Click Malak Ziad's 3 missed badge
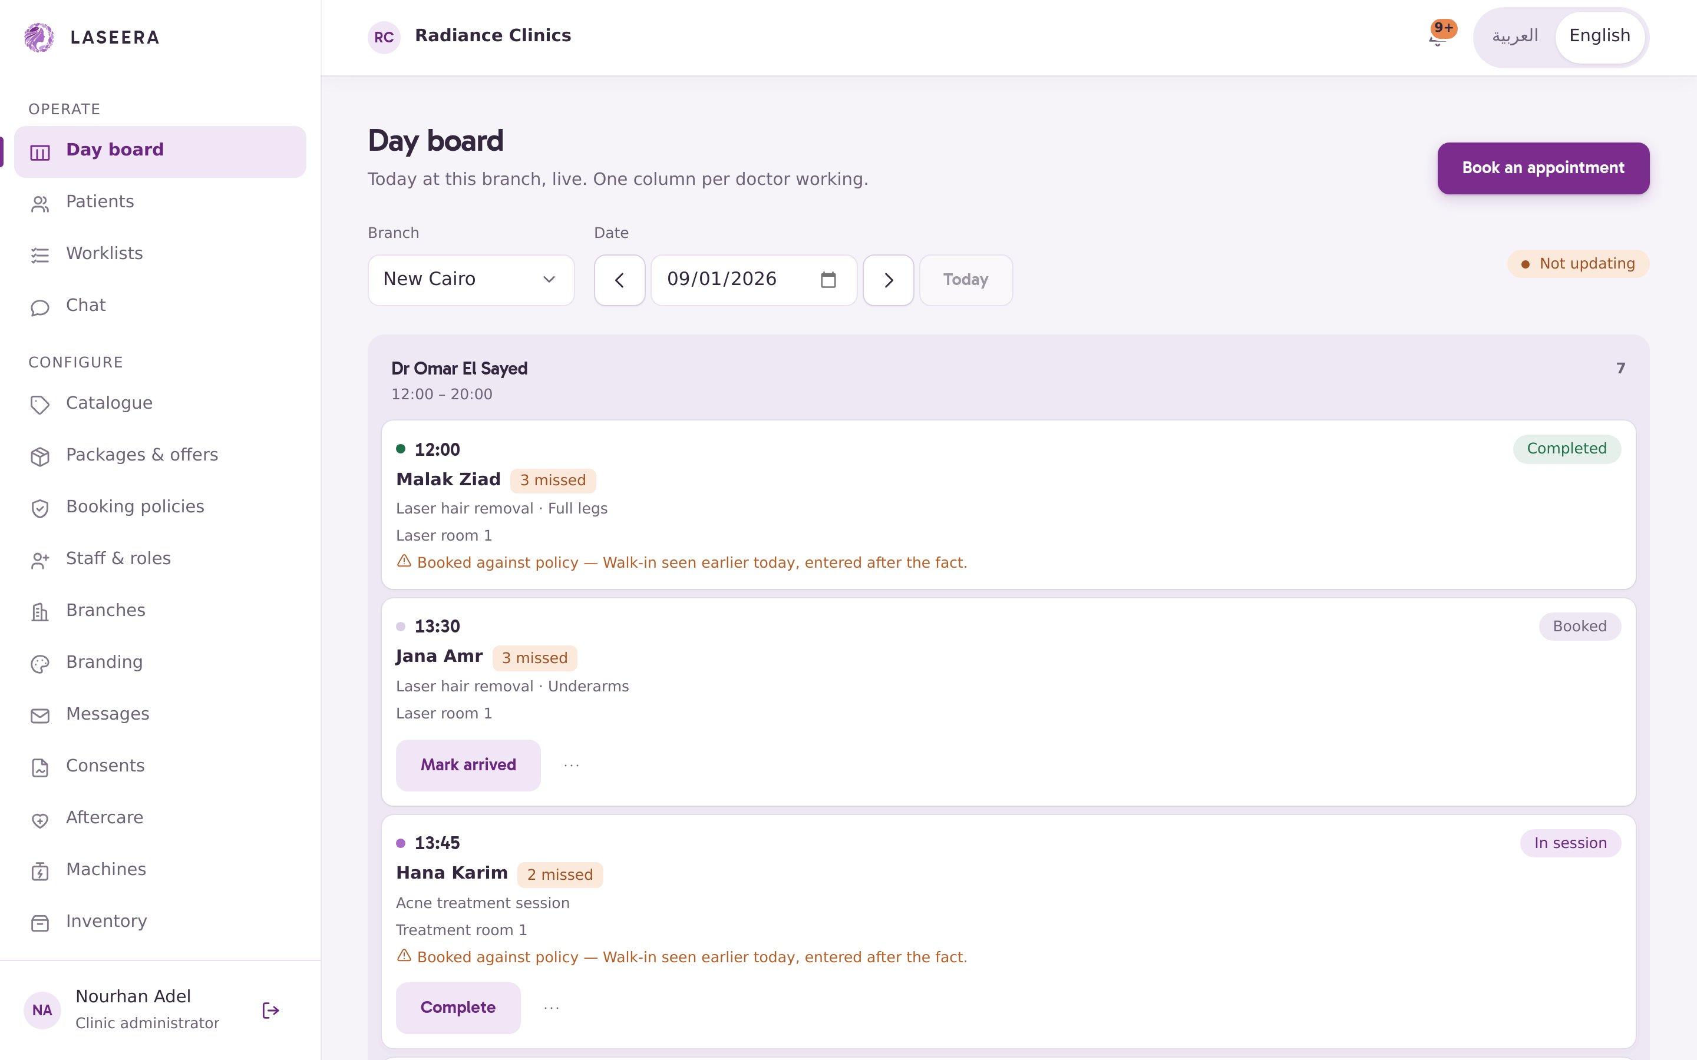Viewport: 1697px width, 1060px height. [553, 481]
